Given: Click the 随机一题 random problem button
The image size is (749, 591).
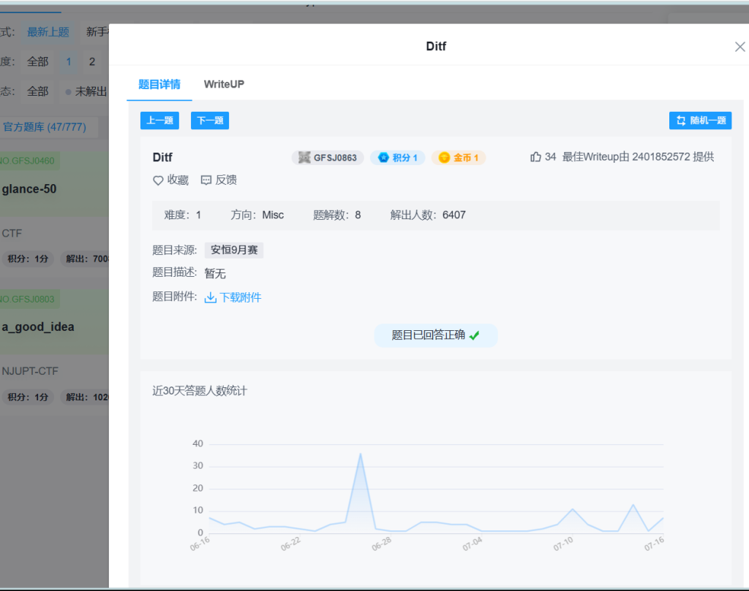Looking at the screenshot, I should click(x=700, y=121).
